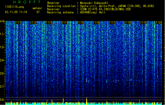Click the 1111 time marker
Image resolution: width=165 pixels, height=105 pixels.
tap(18, 23)
